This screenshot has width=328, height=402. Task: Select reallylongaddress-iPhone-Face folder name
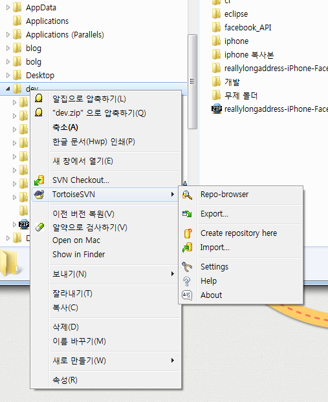276,69
